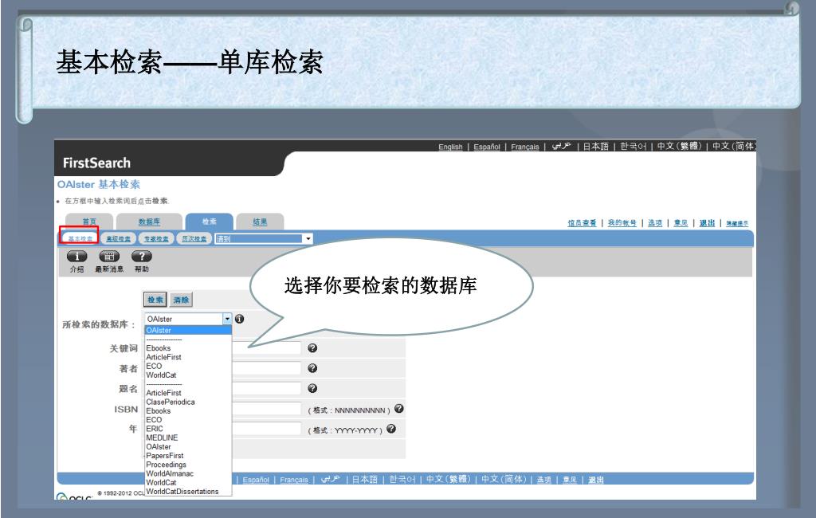Expand the 转到 jump-to dropdown
816x518 pixels.
coord(308,238)
